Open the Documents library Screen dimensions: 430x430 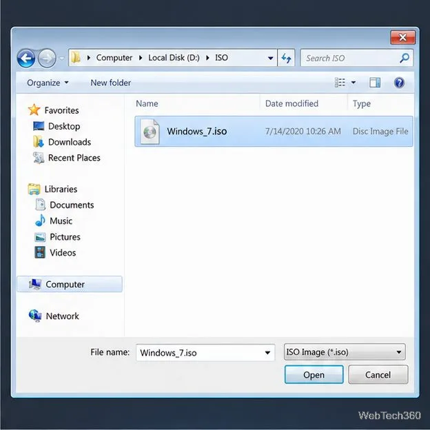(x=72, y=205)
